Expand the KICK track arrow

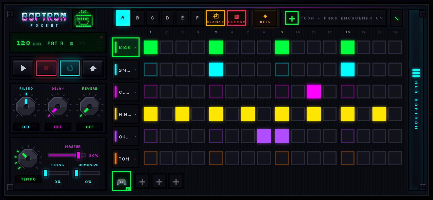(135, 48)
